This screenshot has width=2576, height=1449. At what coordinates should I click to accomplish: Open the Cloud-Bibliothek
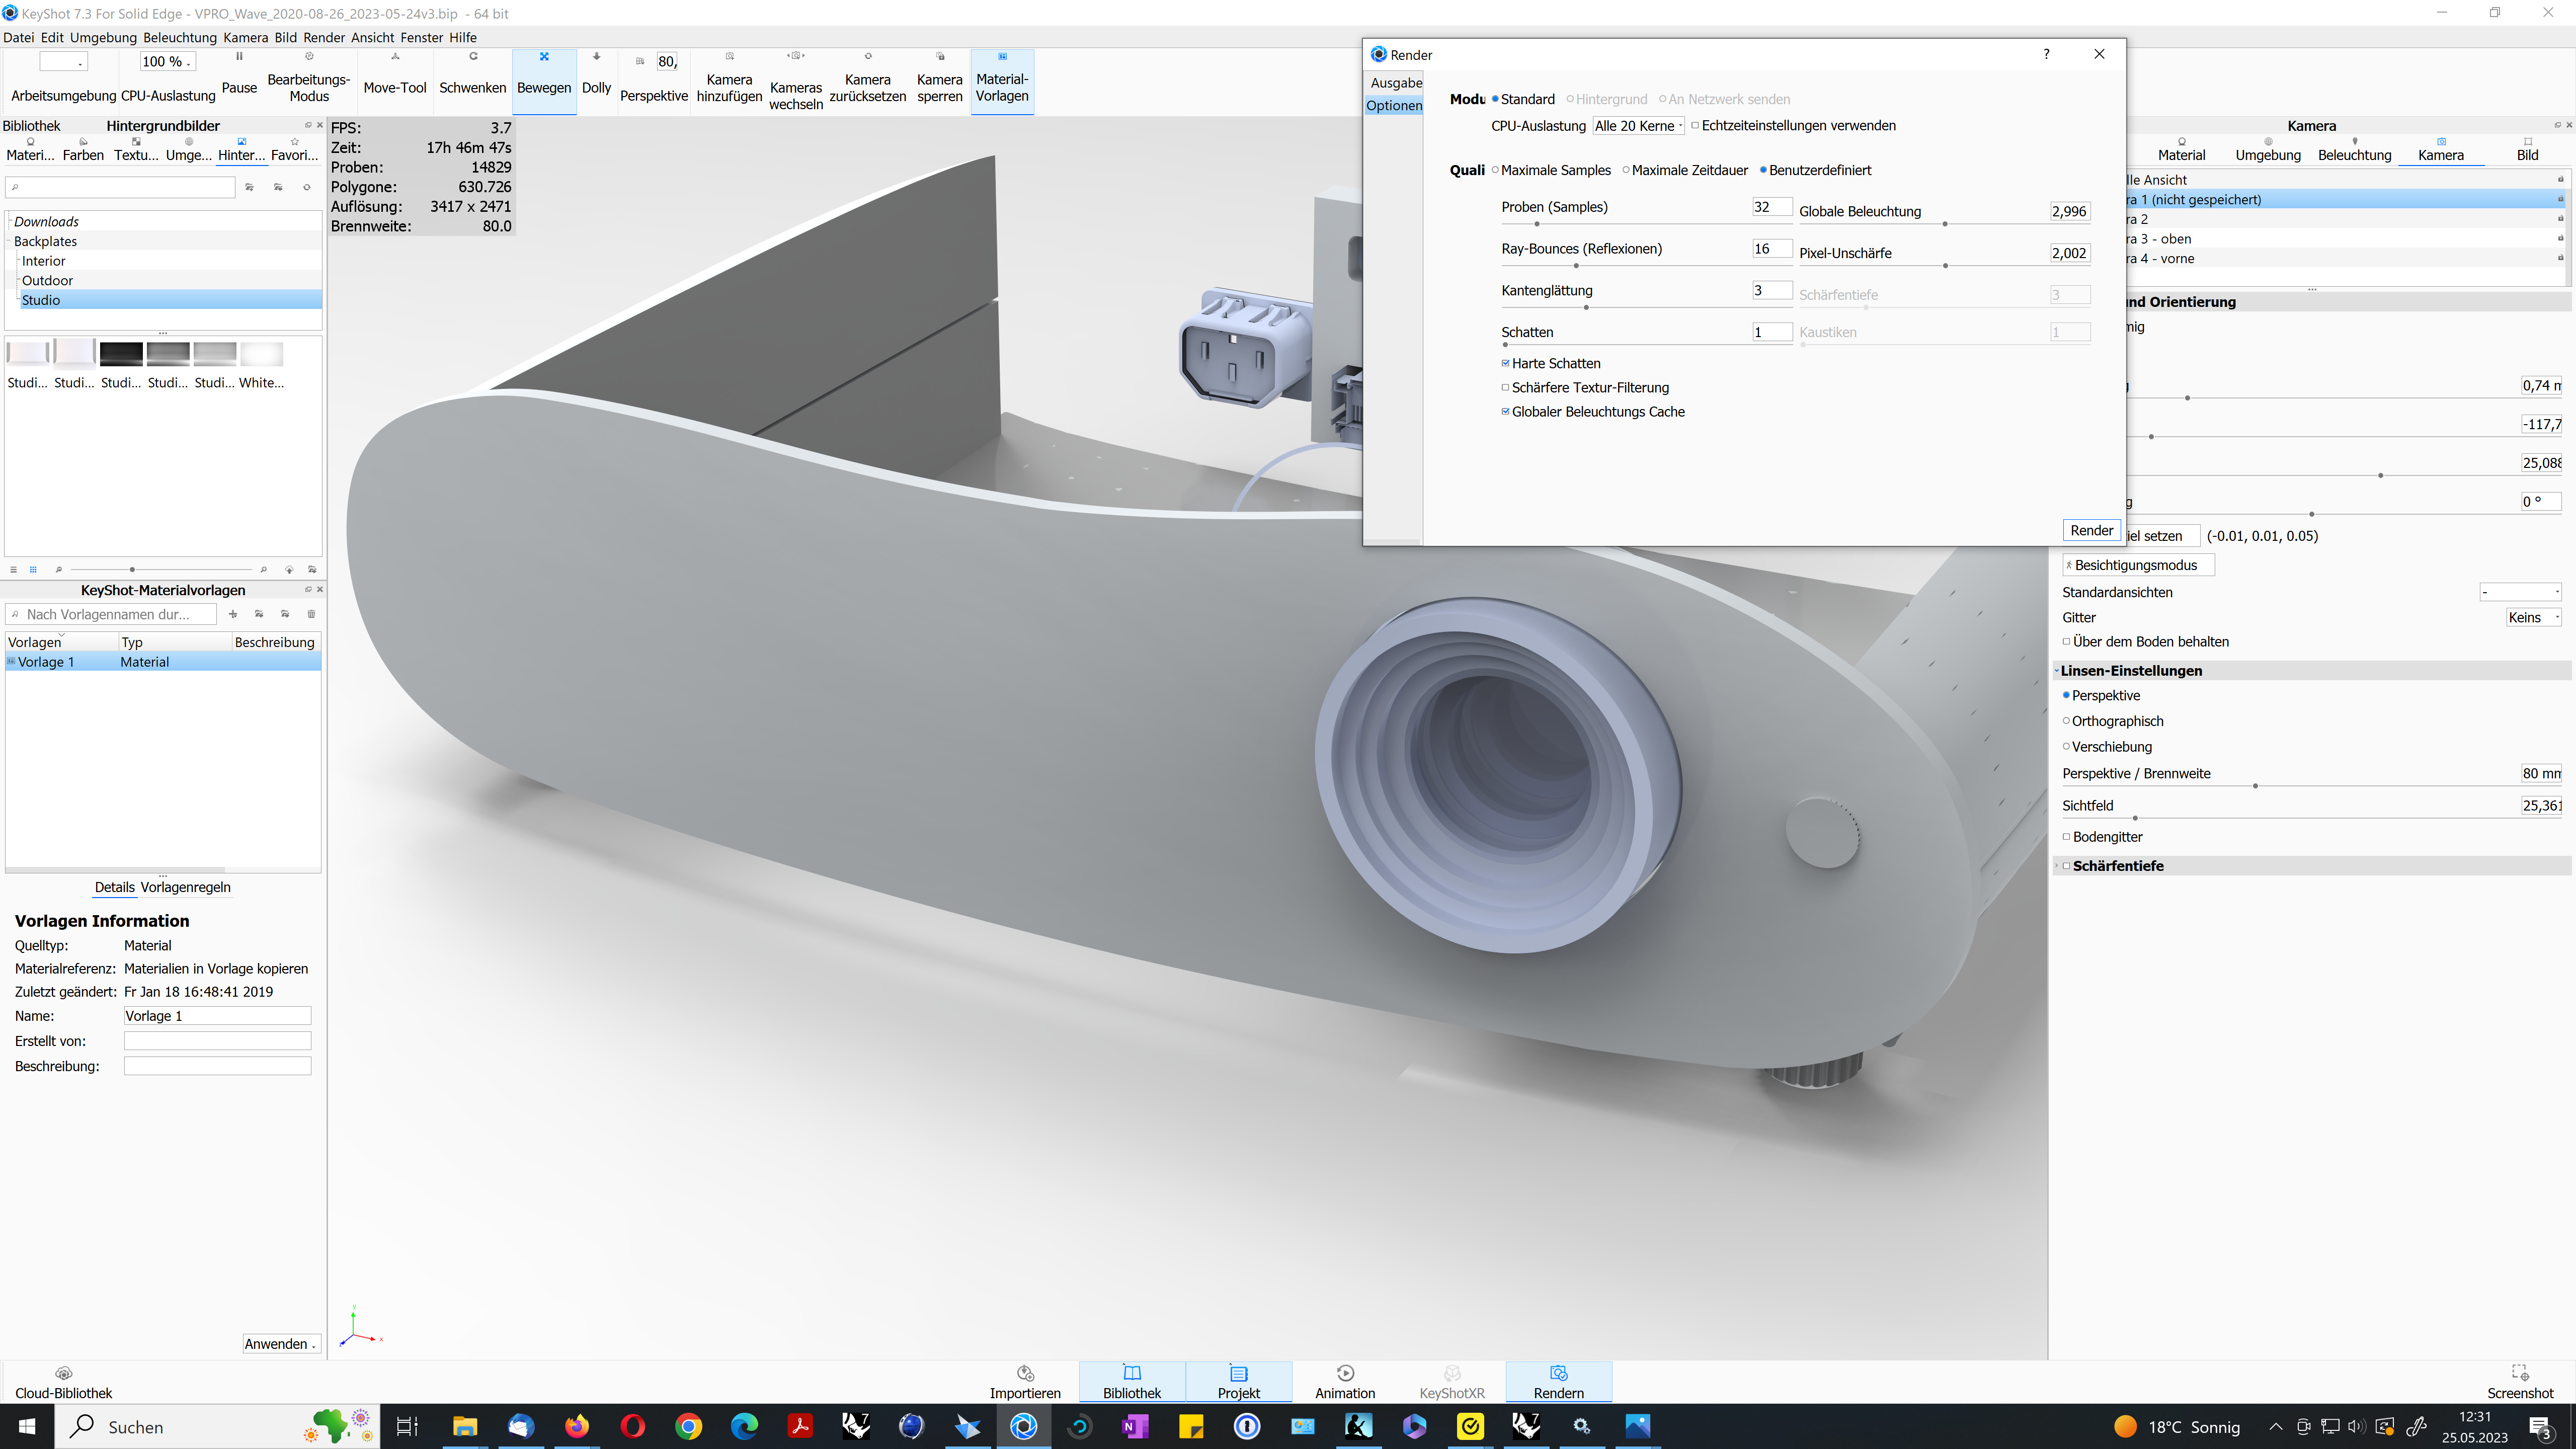64,1382
